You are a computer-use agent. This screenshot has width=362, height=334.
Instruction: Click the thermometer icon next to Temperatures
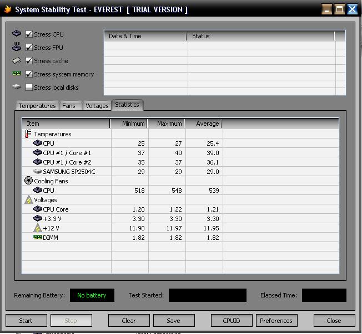(x=28, y=134)
